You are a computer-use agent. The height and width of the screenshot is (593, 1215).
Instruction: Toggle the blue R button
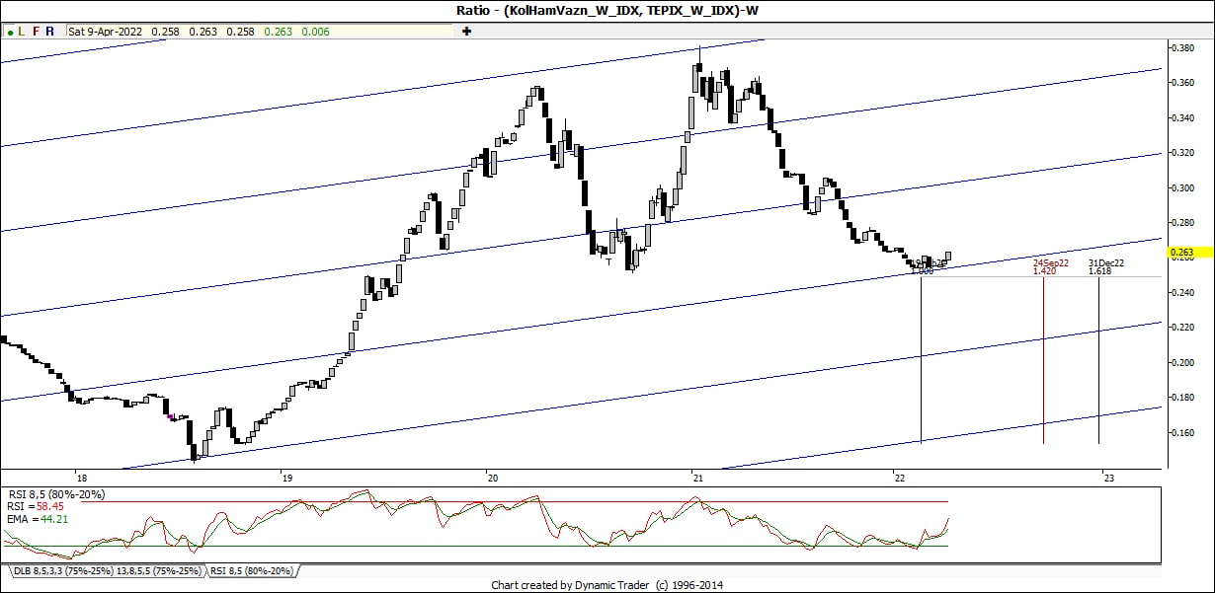pyautogui.click(x=50, y=32)
